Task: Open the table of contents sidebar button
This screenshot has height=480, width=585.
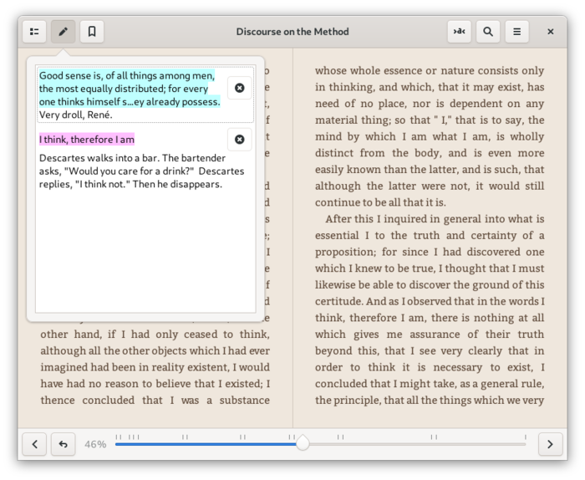Action: [x=34, y=32]
